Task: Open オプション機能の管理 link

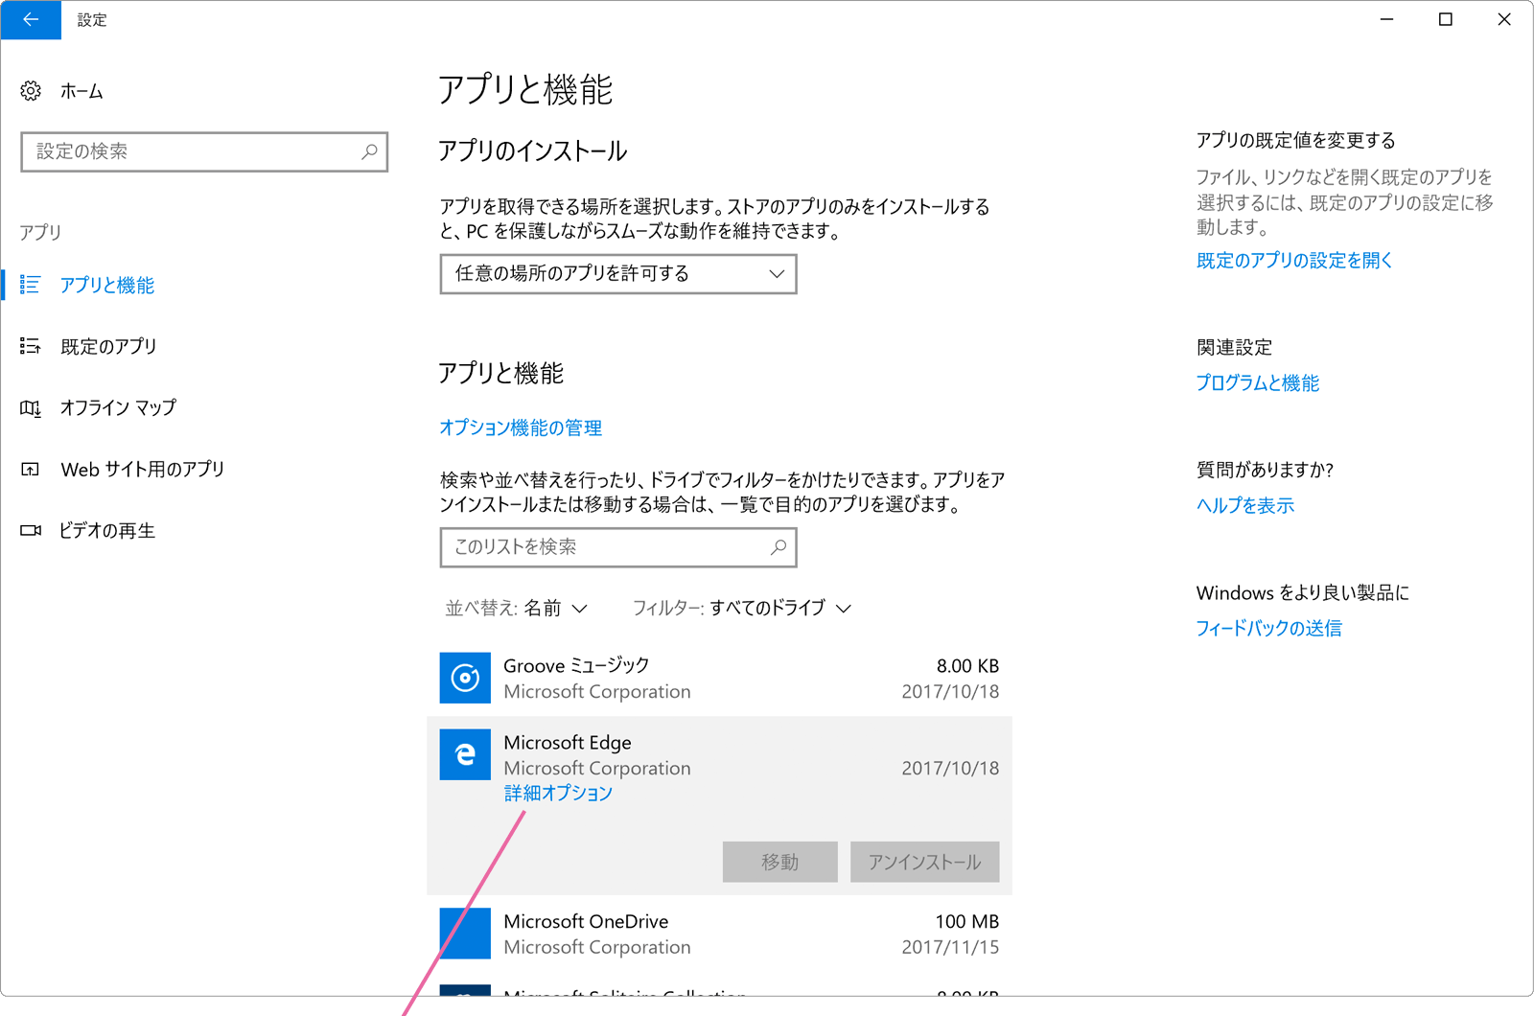Action: (521, 427)
